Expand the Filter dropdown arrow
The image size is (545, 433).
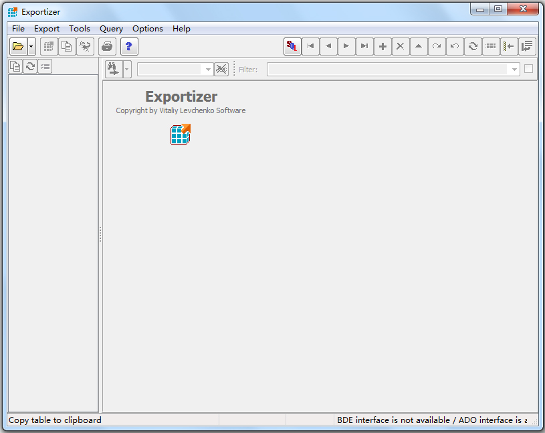pos(514,70)
